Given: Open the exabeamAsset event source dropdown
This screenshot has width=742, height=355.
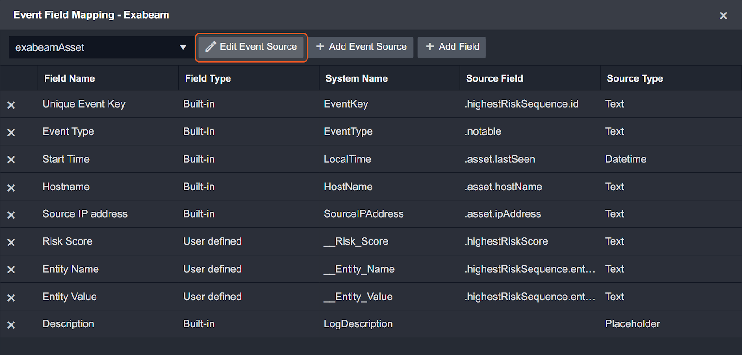Looking at the screenshot, I should click(101, 47).
